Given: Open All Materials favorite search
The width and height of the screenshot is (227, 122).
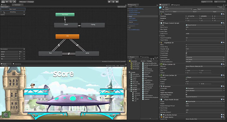Looking at the screenshot, I should pyautogui.click(x=136, y=63).
